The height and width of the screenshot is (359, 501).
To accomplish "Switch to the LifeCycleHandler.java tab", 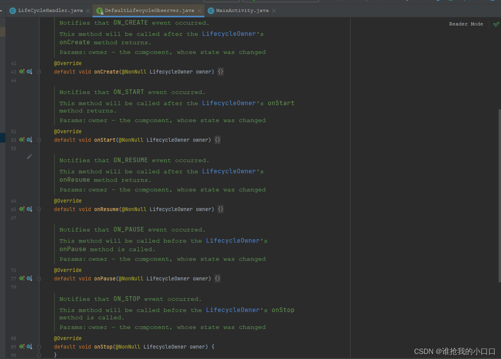I will point(50,10).
